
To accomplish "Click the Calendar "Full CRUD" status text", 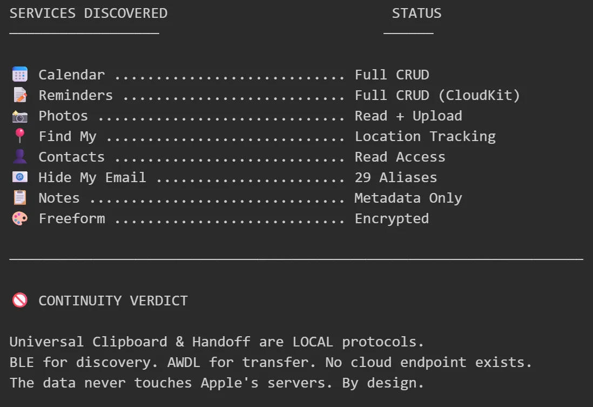I will (x=392, y=75).
